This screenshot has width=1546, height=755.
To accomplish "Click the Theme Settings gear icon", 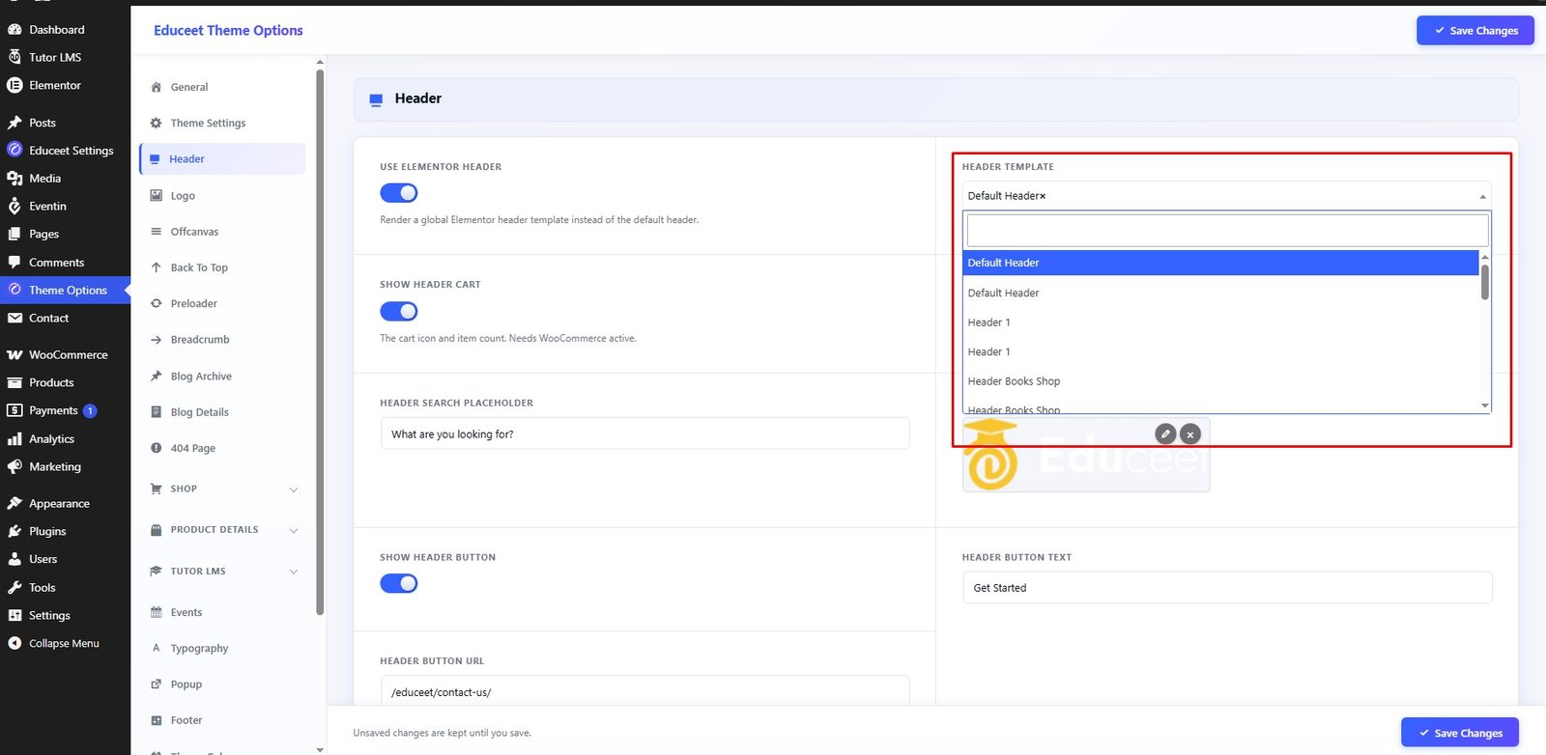I will (157, 124).
